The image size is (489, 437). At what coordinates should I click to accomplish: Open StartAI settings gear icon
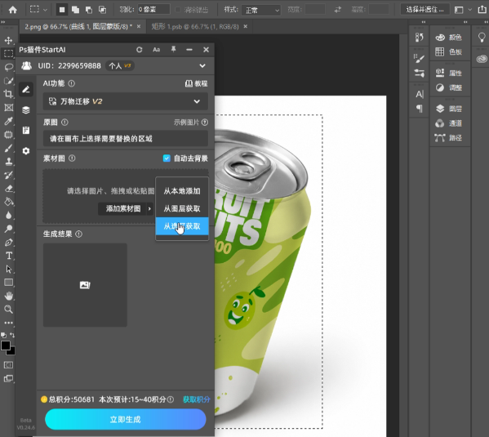point(26,151)
